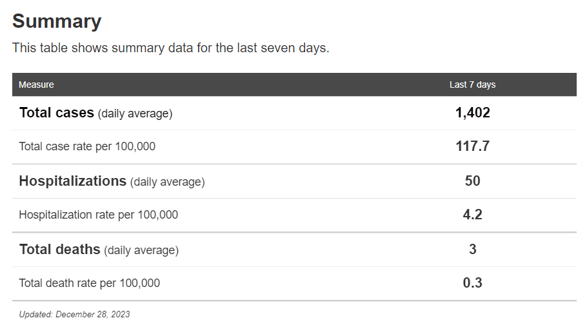Image resolution: width=587 pixels, height=336 pixels.
Task: Select the 117.7 case rate value
Action: click(x=472, y=146)
